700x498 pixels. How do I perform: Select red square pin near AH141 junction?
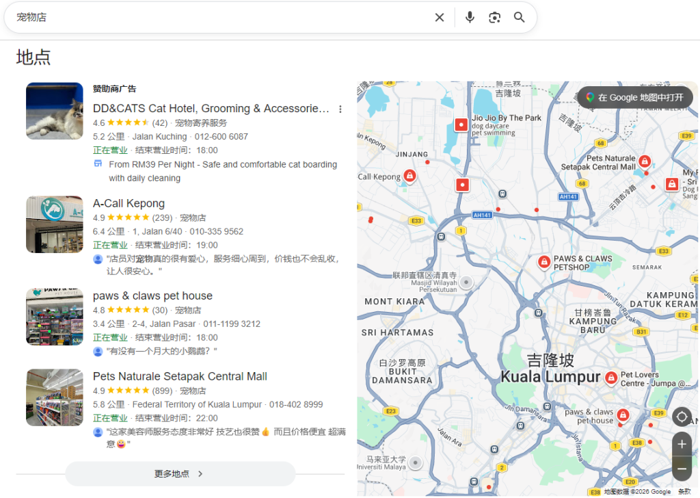[x=463, y=185]
